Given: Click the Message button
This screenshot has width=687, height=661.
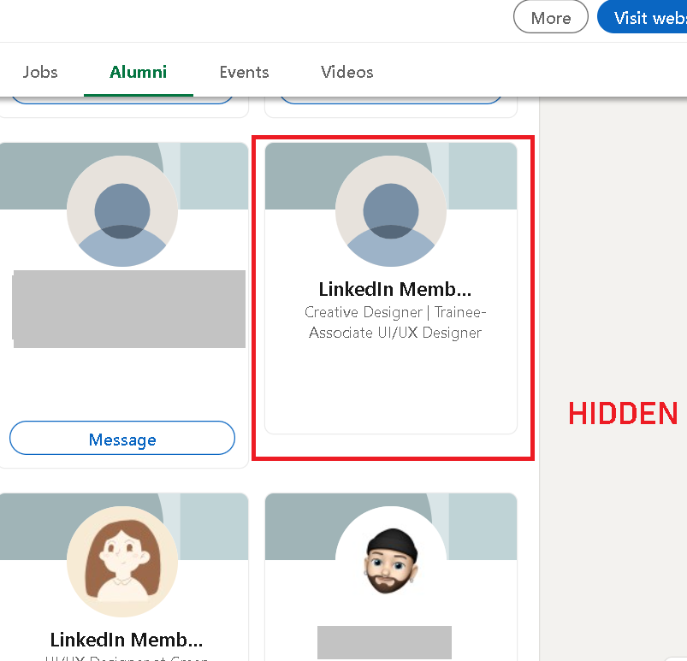Looking at the screenshot, I should (x=122, y=439).
